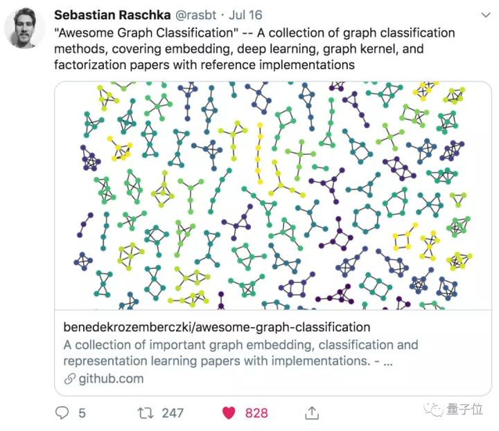Screen dimensions: 499x431
Task: Click the chain link icon beside github.com
Action: (70, 379)
